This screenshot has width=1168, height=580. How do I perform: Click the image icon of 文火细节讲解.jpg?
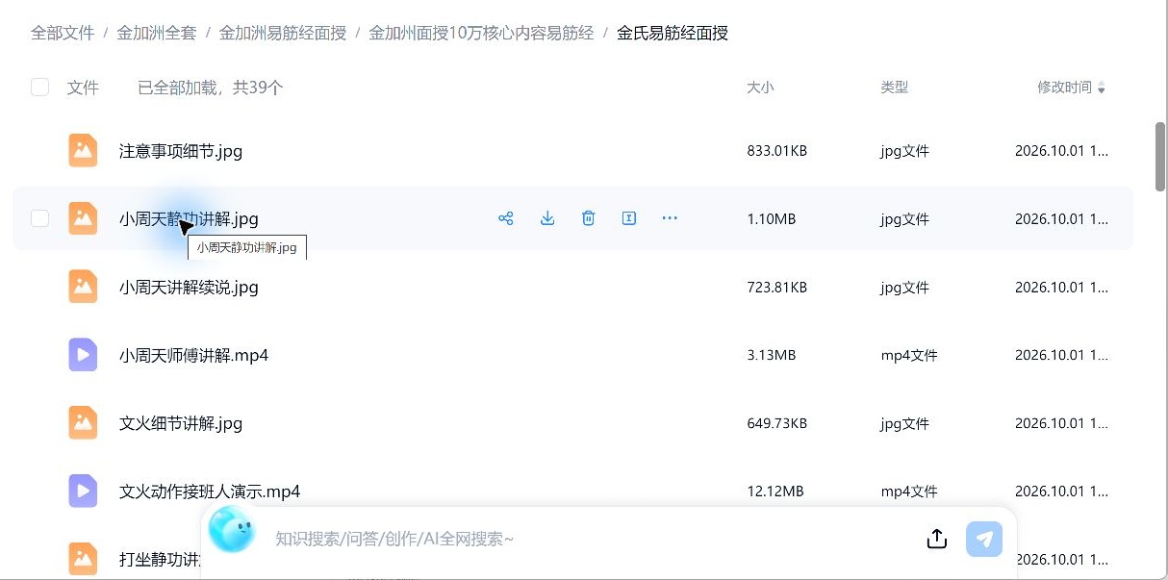(84, 423)
